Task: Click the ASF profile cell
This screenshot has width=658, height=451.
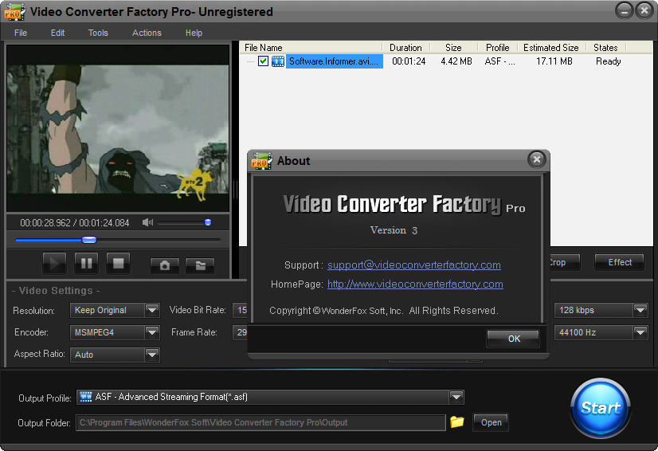Action: click(x=499, y=61)
